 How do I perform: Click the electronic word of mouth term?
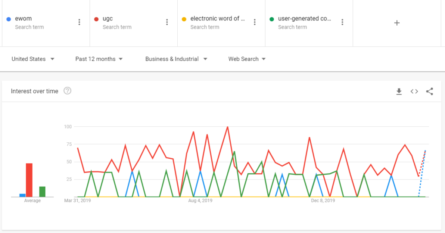217,19
